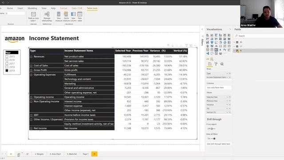
Task: Remove Selected Year from Values
Action: coord(230,97)
